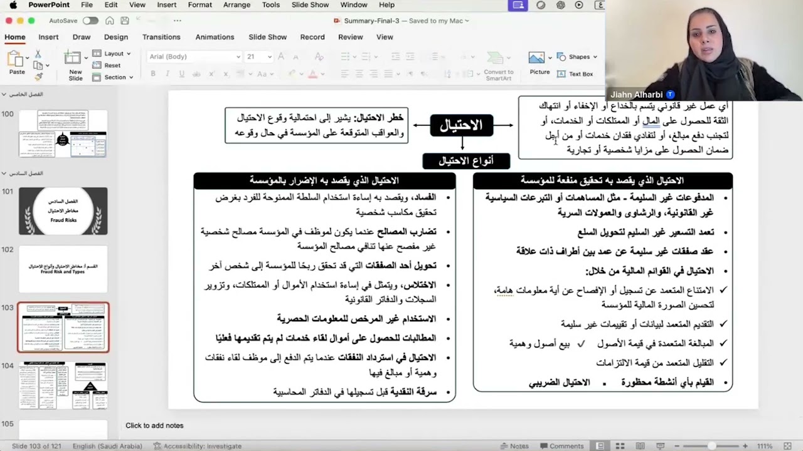Open the Section dropdown
The width and height of the screenshot is (803, 451).
[113, 77]
